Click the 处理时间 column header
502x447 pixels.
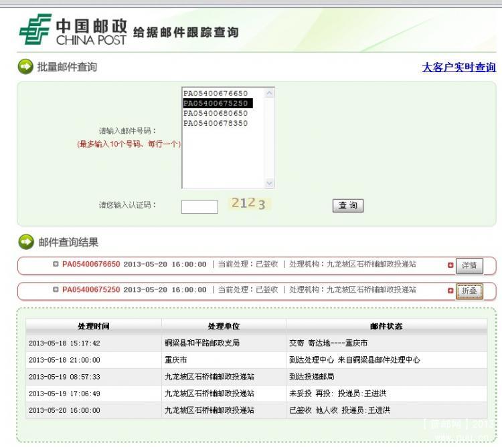94,326
